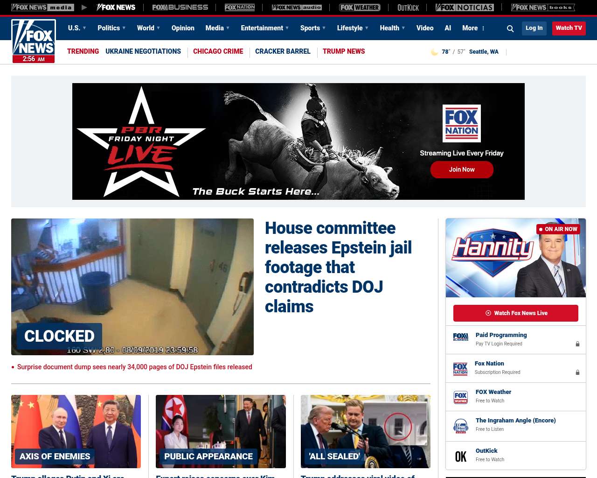
Task: Open the OutKick channel link
Action: [486, 451]
